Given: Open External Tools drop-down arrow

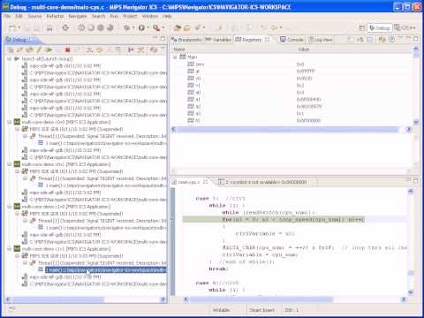Looking at the screenshot, I should click(163, 28).
